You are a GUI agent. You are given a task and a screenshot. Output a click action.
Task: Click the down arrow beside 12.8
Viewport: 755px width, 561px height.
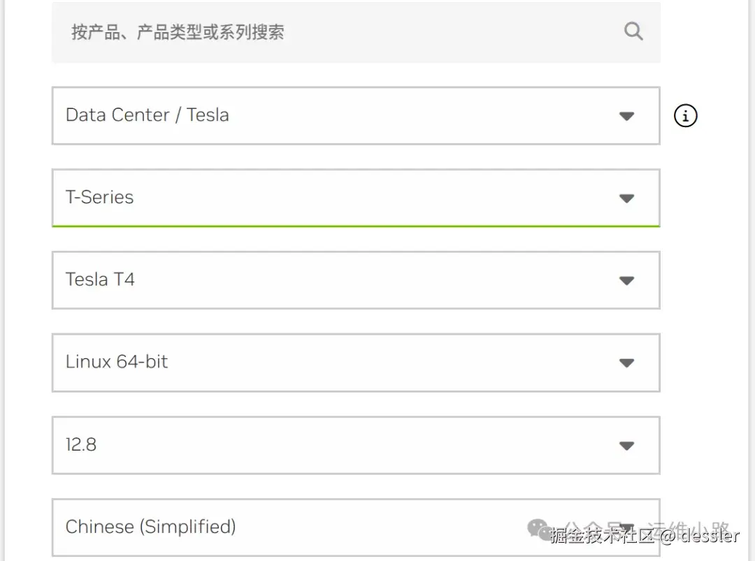(x=626, y=445)
